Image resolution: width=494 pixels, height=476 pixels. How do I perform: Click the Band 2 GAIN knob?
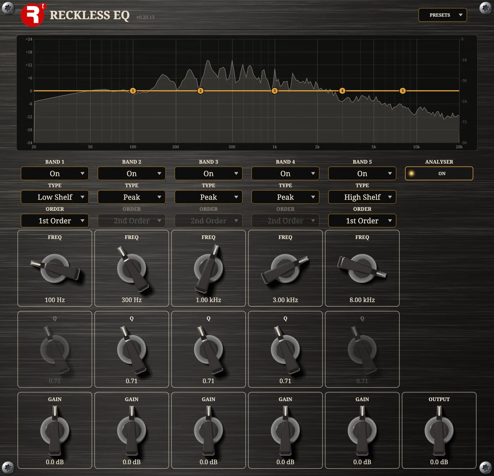(x=132, y=430)
